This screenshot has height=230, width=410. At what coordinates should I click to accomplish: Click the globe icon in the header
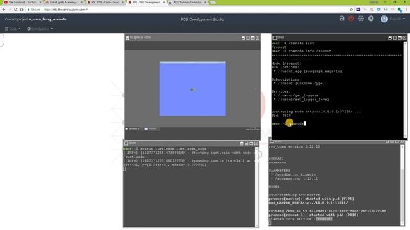[x=361, y=19]
